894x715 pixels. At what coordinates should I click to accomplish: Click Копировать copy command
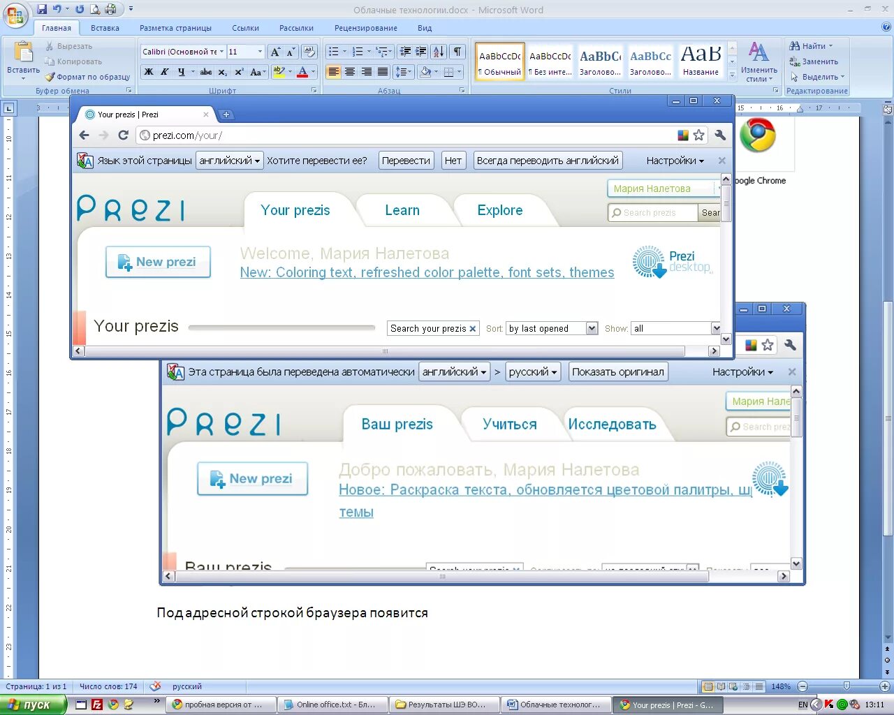click(x=73, y=61)
